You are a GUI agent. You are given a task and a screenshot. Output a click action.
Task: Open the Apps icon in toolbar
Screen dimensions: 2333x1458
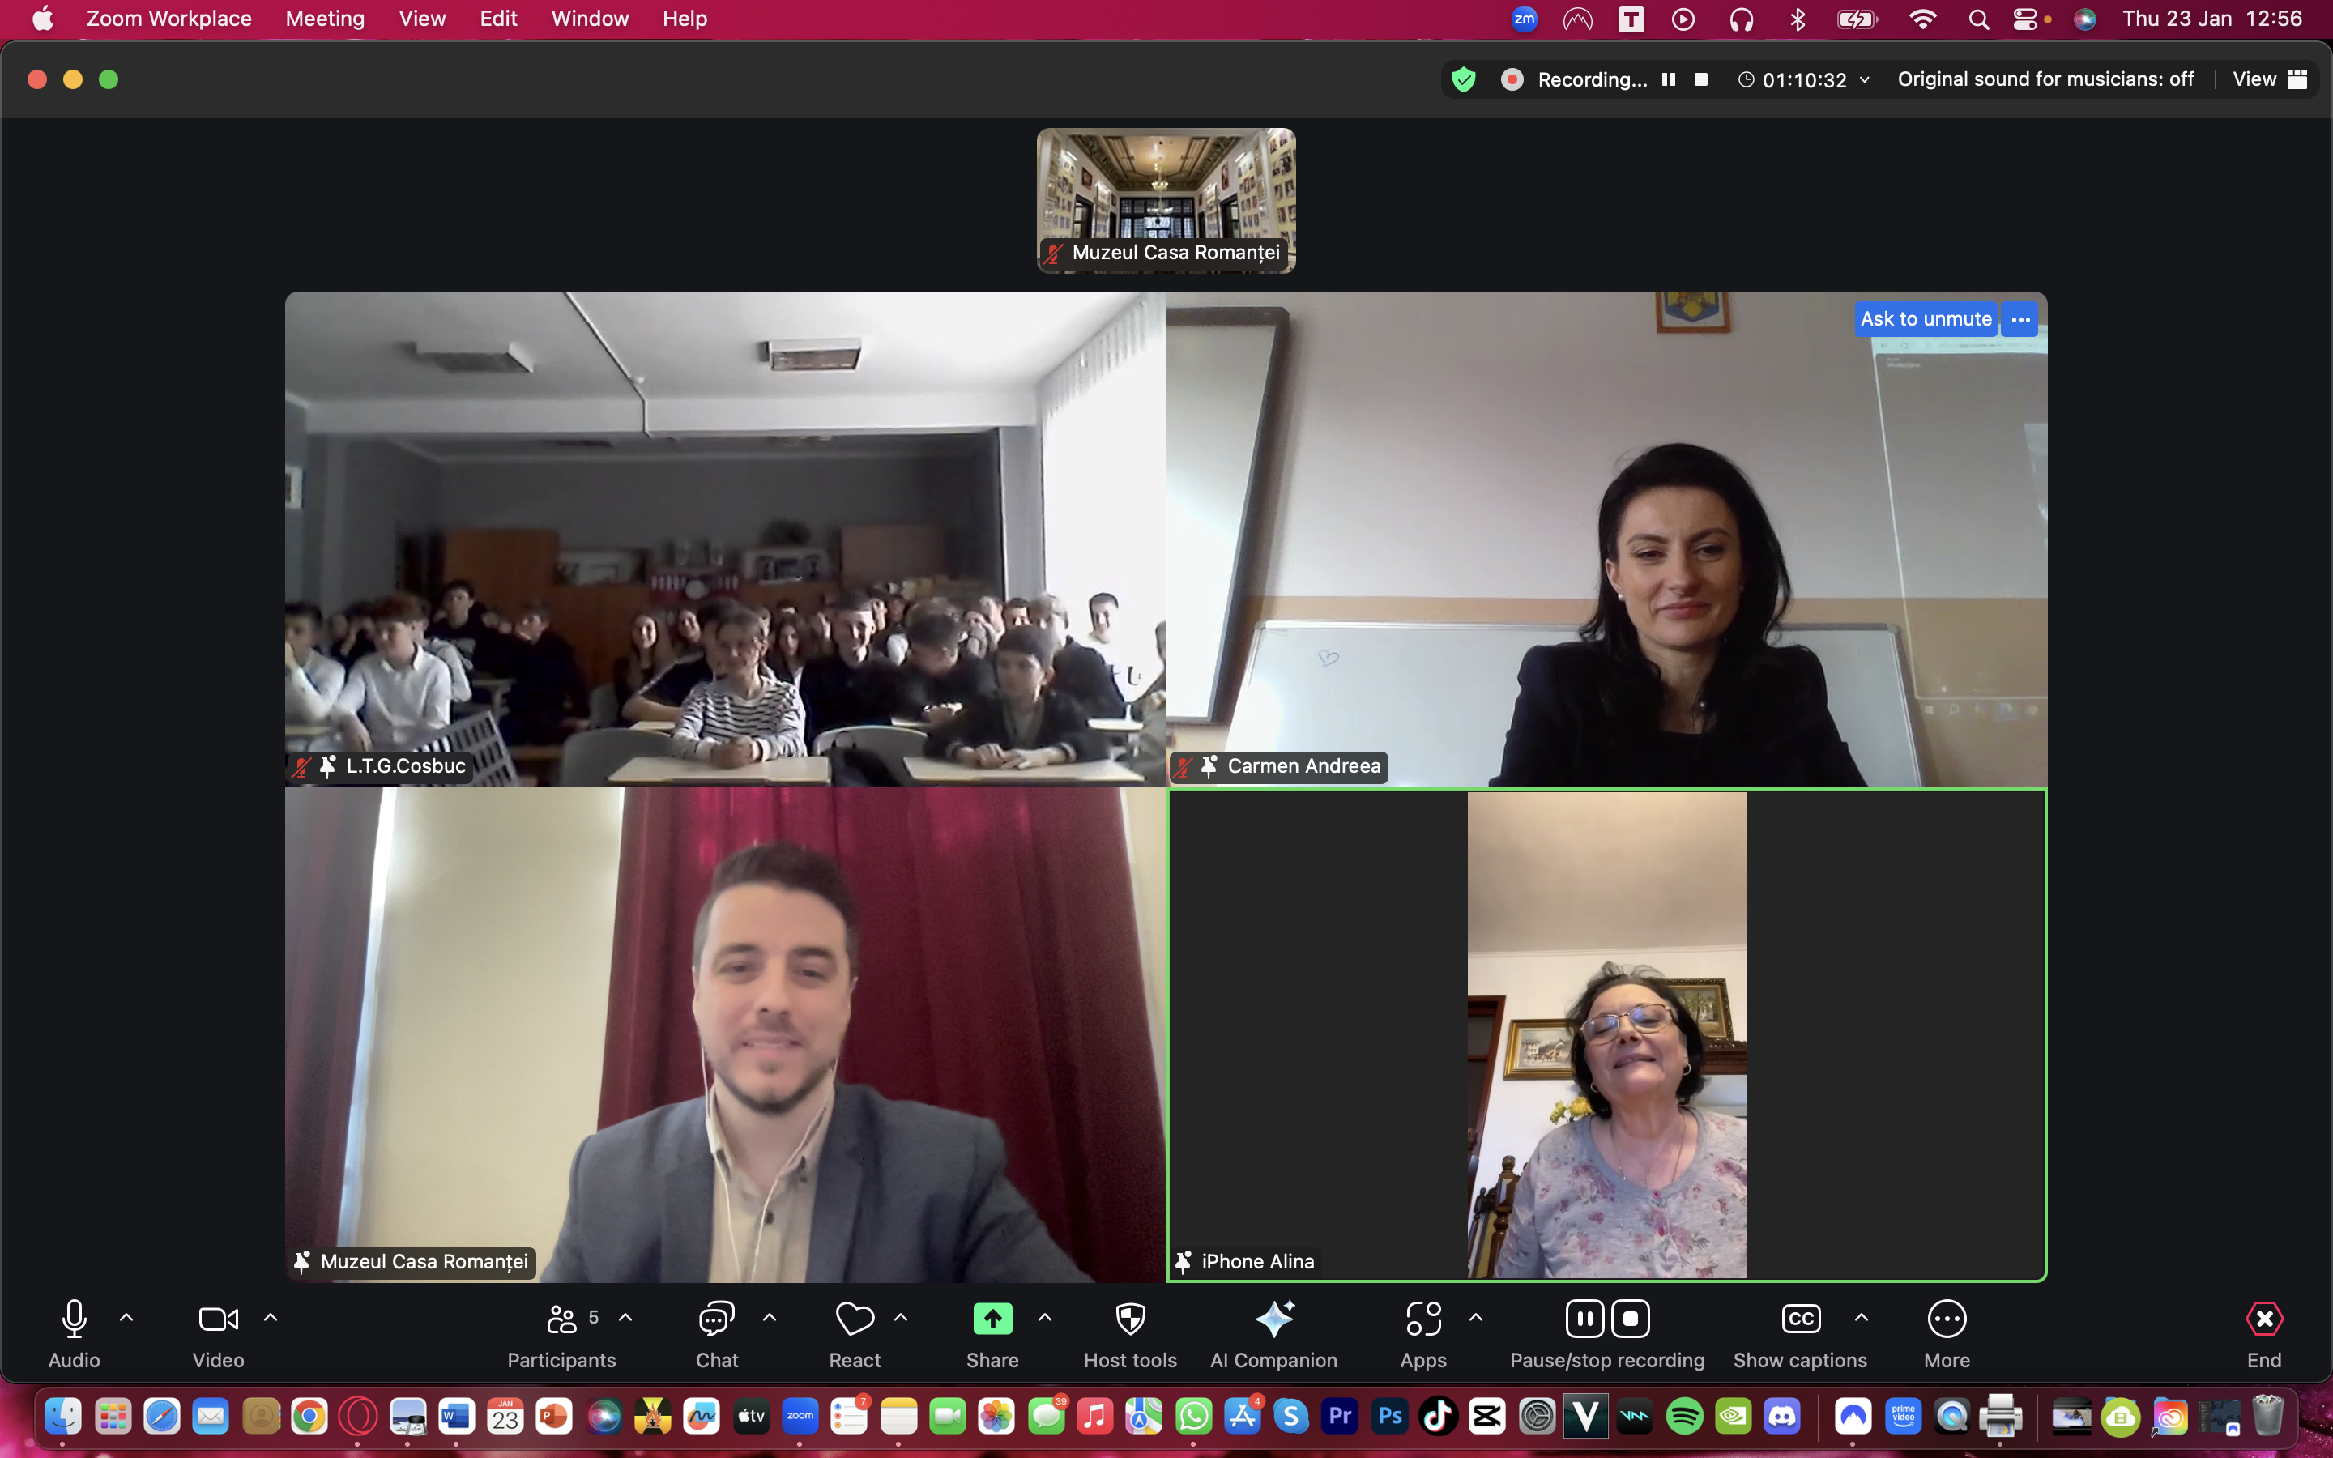[x=1423, y=1319]
